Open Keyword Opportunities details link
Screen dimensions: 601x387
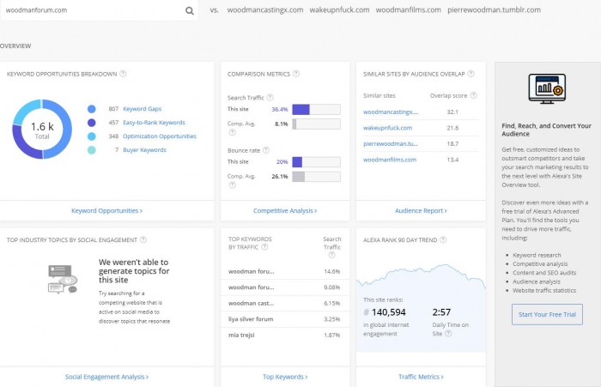point(107,210)
